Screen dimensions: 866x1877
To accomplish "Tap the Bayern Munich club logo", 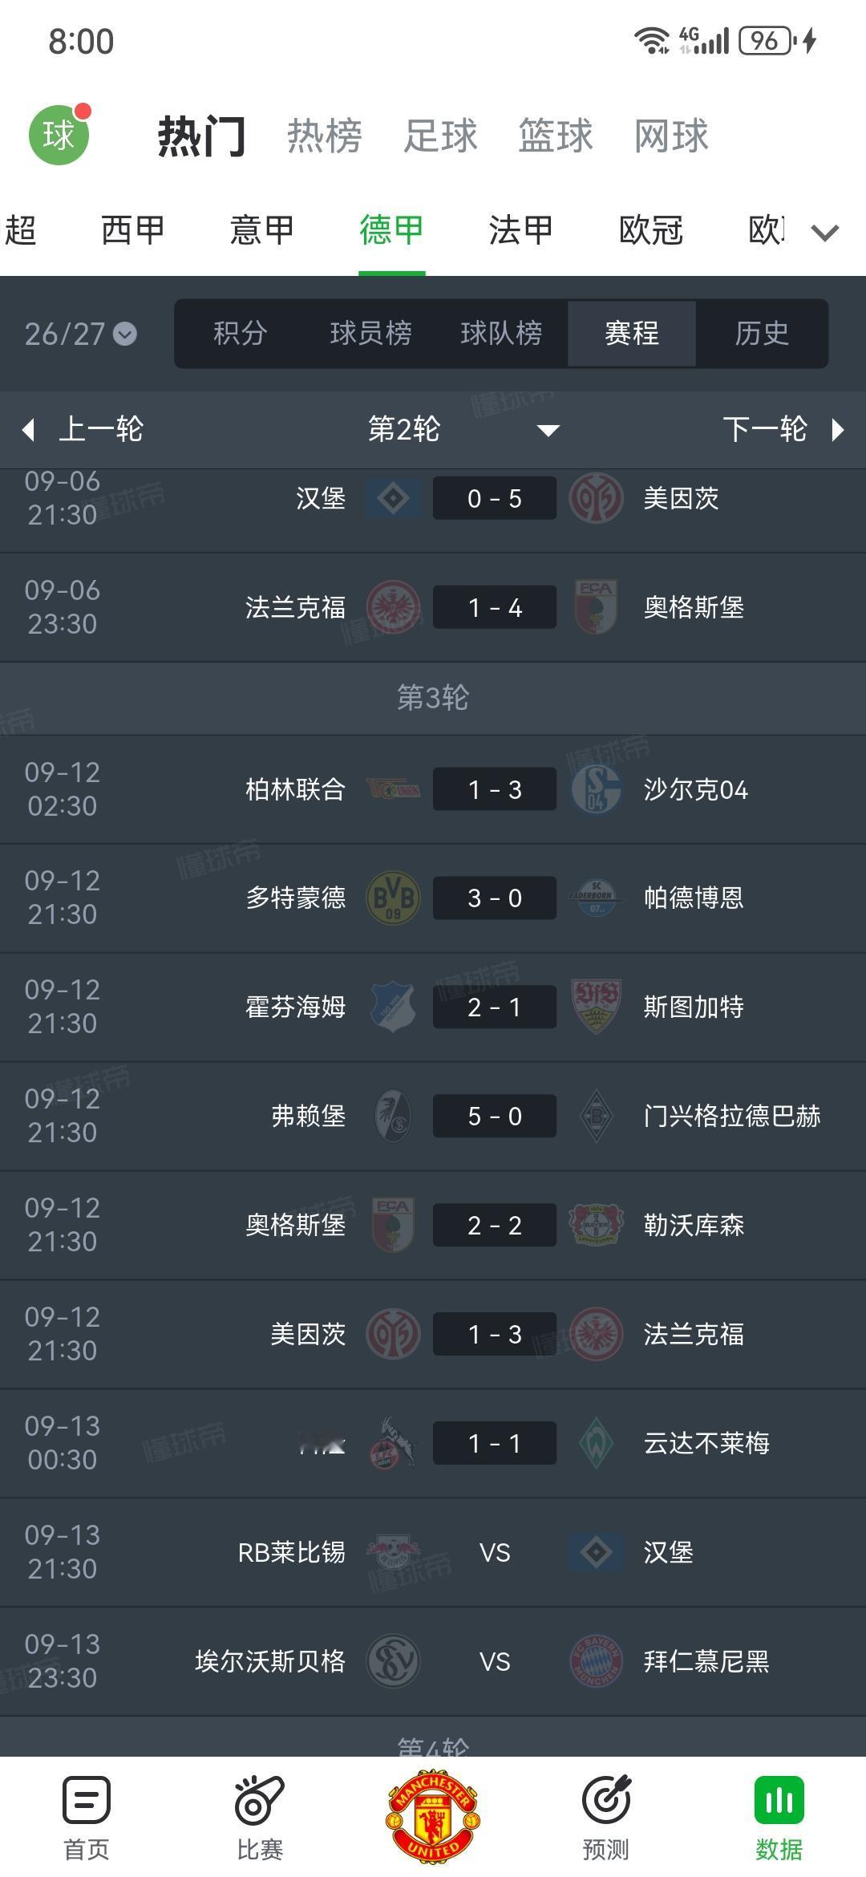I will tap(596, 1661).
